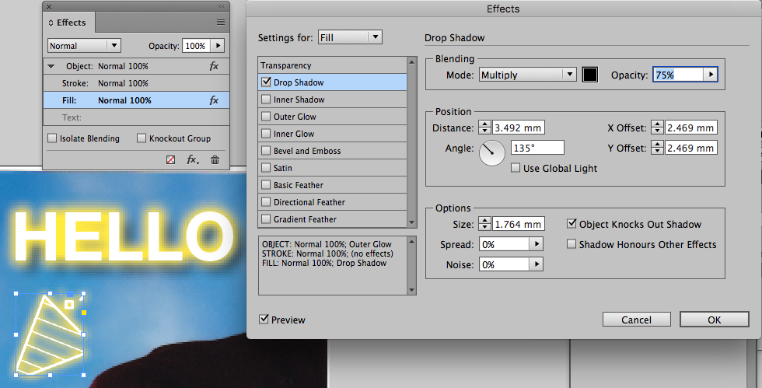Image resolution: width=762 pixels, height=388 pixels.
Task: Uncheck the Drop Shadow effect checkbox
Action: [x=267, y=82]
